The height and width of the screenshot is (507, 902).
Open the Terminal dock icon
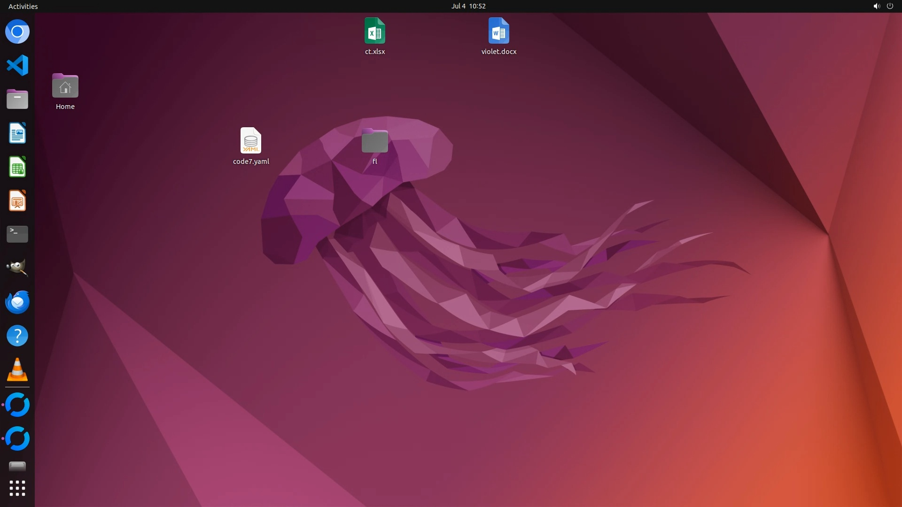pos(17,234)
